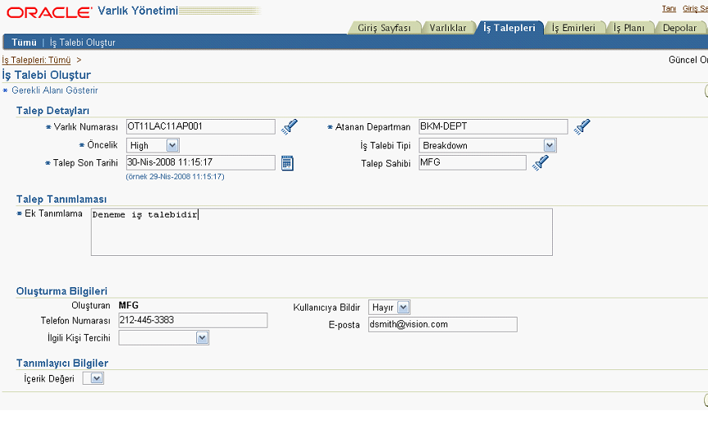
Task: Click the Atanan Departman search flashlight icon
Action: [x=582, y=126]
